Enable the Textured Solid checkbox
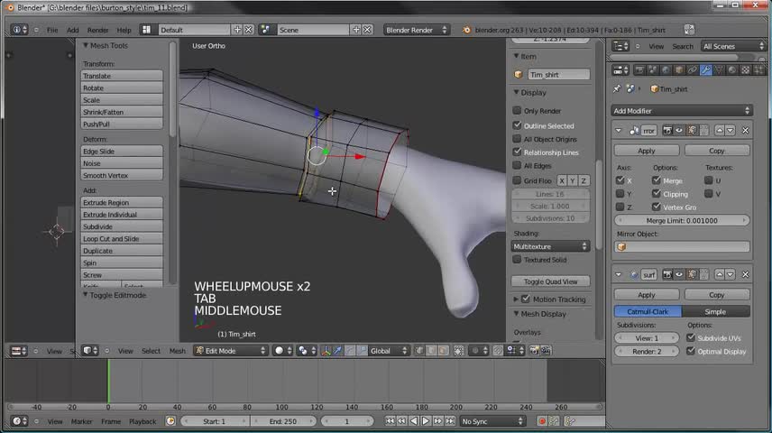 coord(517,259)
